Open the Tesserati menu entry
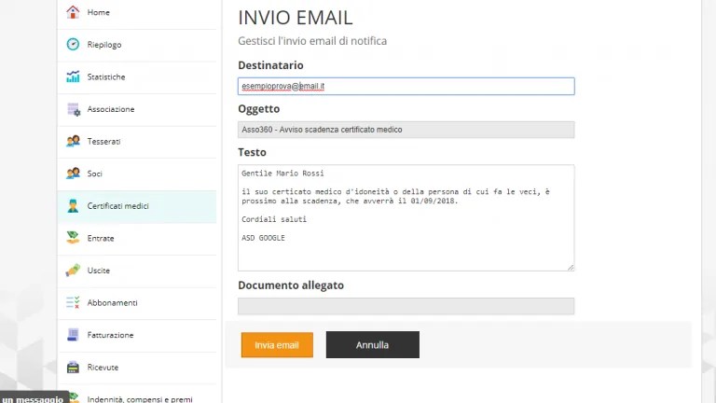The width and height of the screenshot is (716, 403). [137, 142]
